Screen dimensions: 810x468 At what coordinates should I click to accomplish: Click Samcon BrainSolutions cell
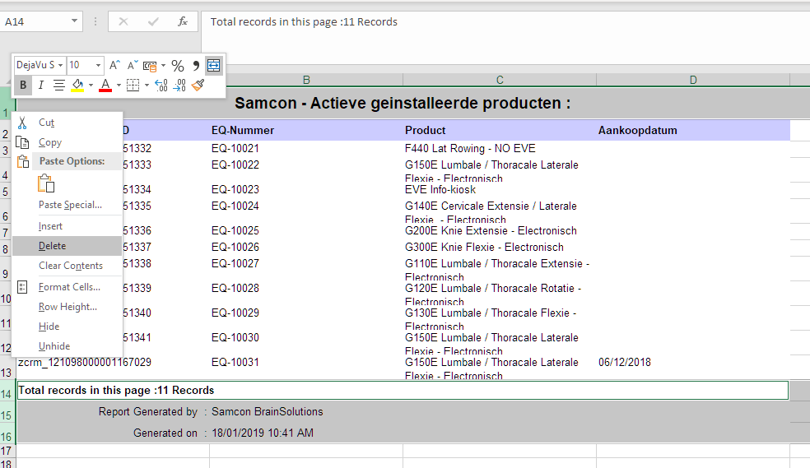267,412
